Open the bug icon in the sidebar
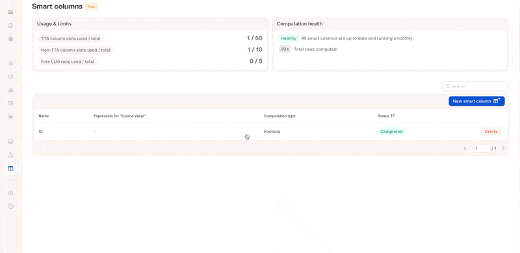The image size is (520, 253). coord(10,39)
